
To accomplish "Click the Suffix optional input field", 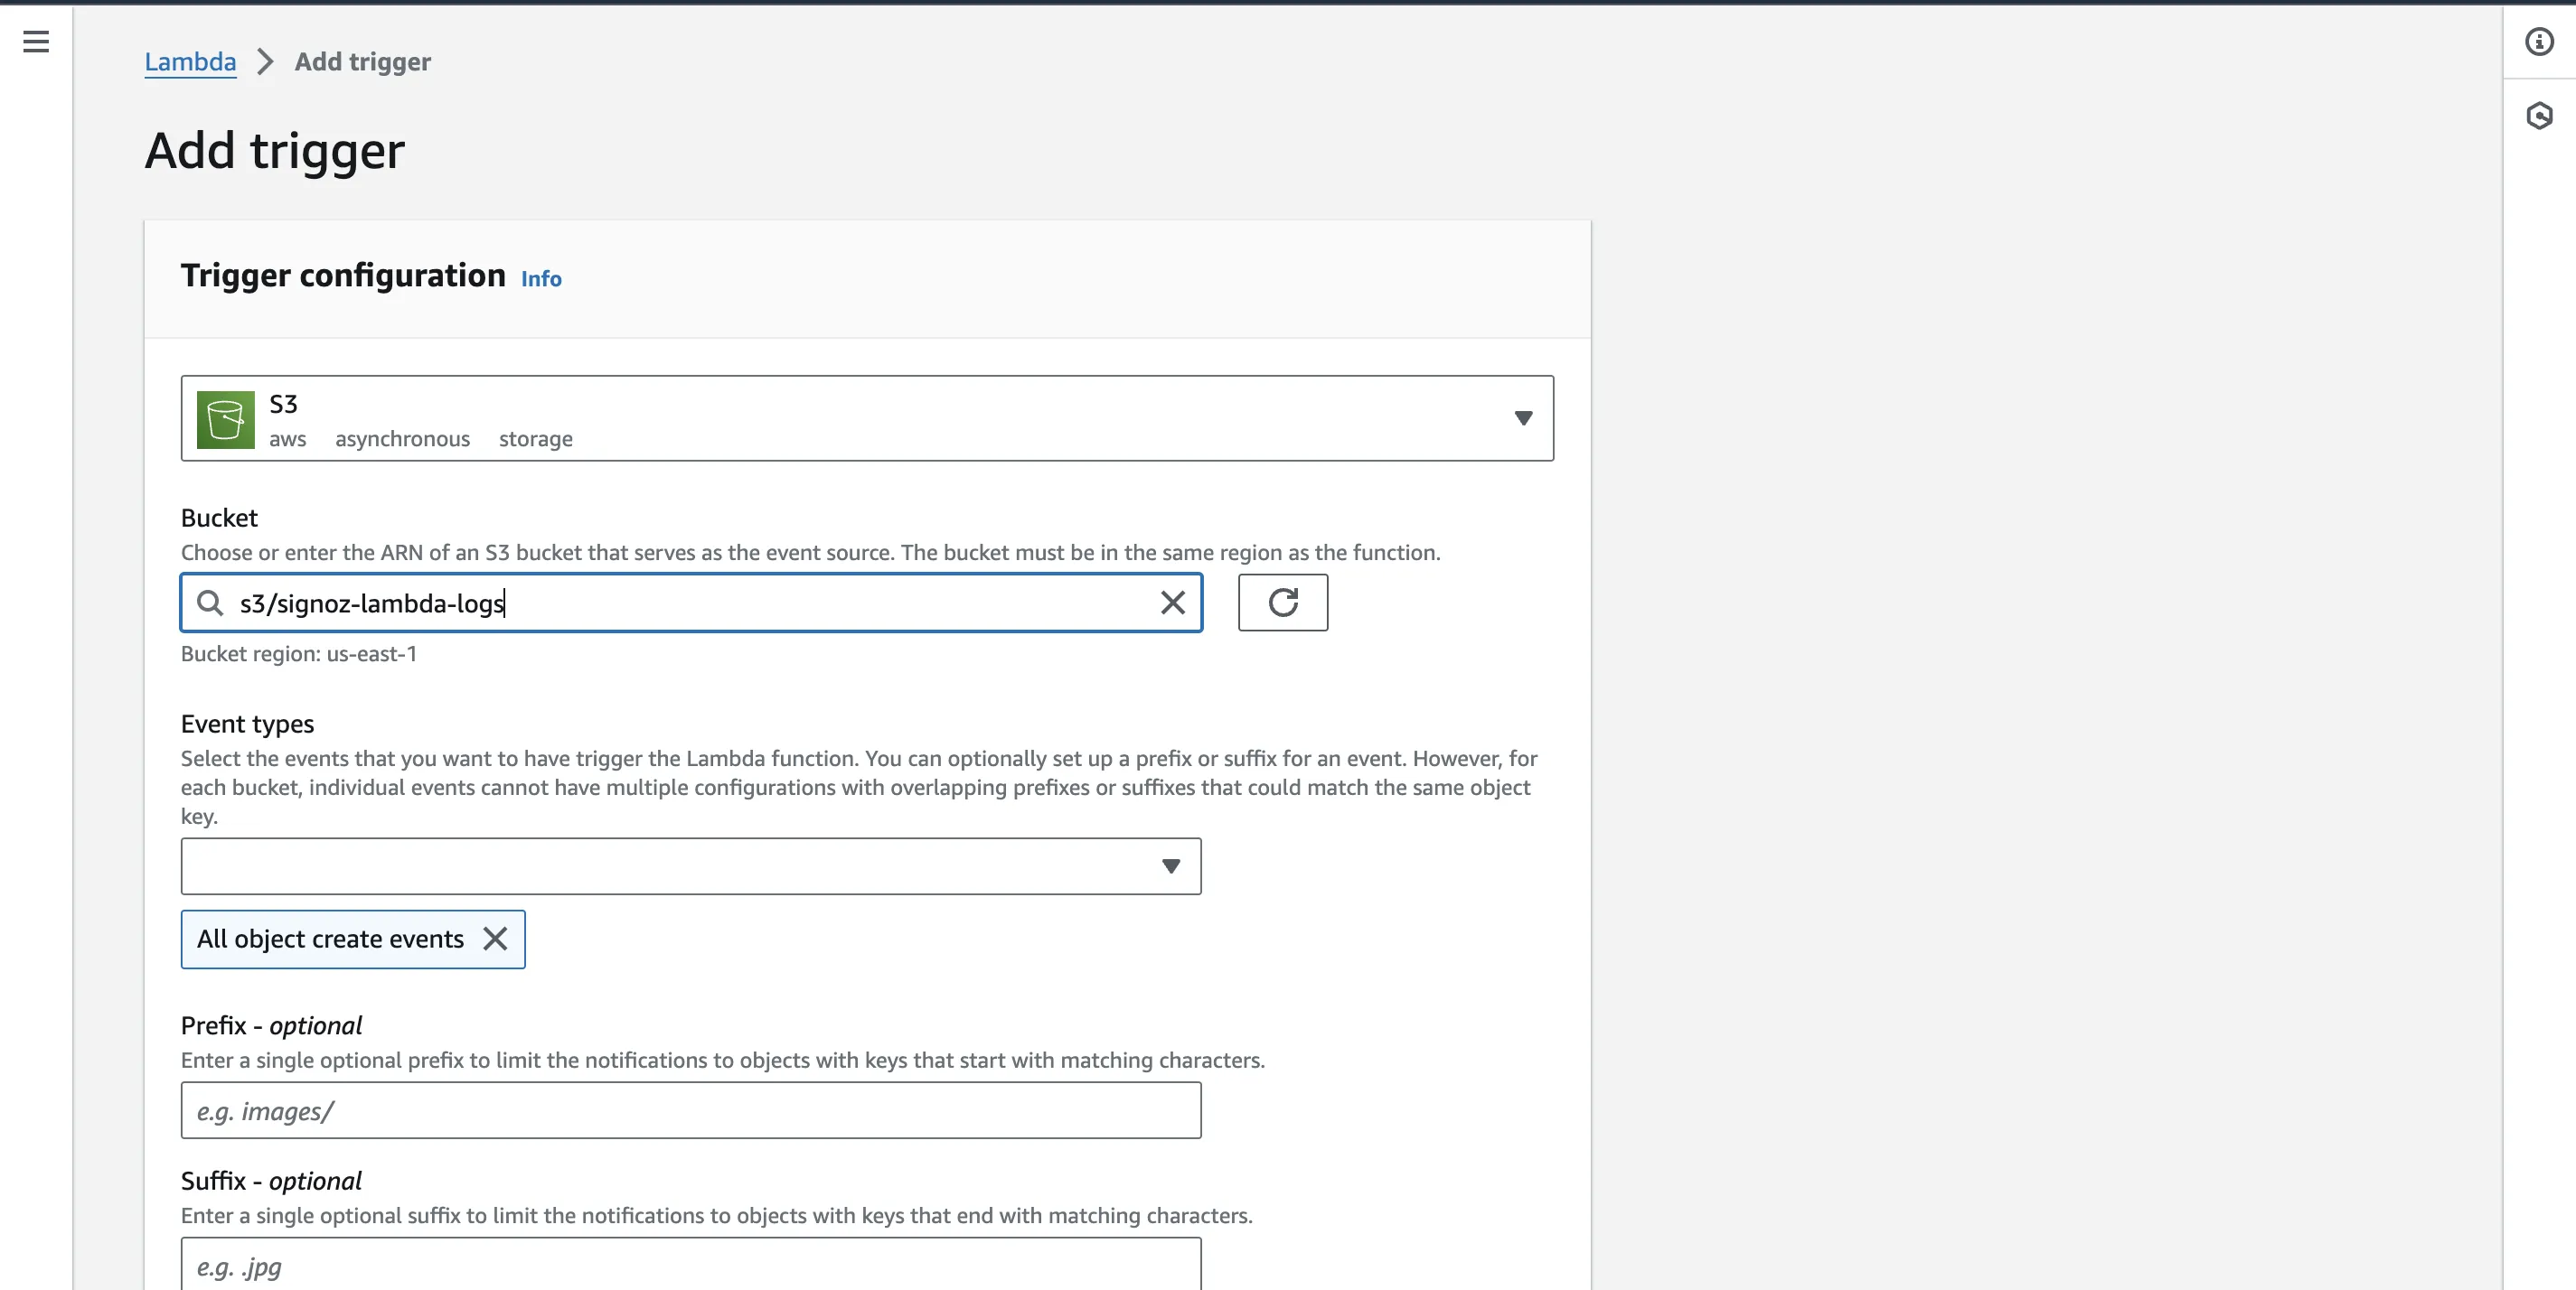I will coord(691,1264).
